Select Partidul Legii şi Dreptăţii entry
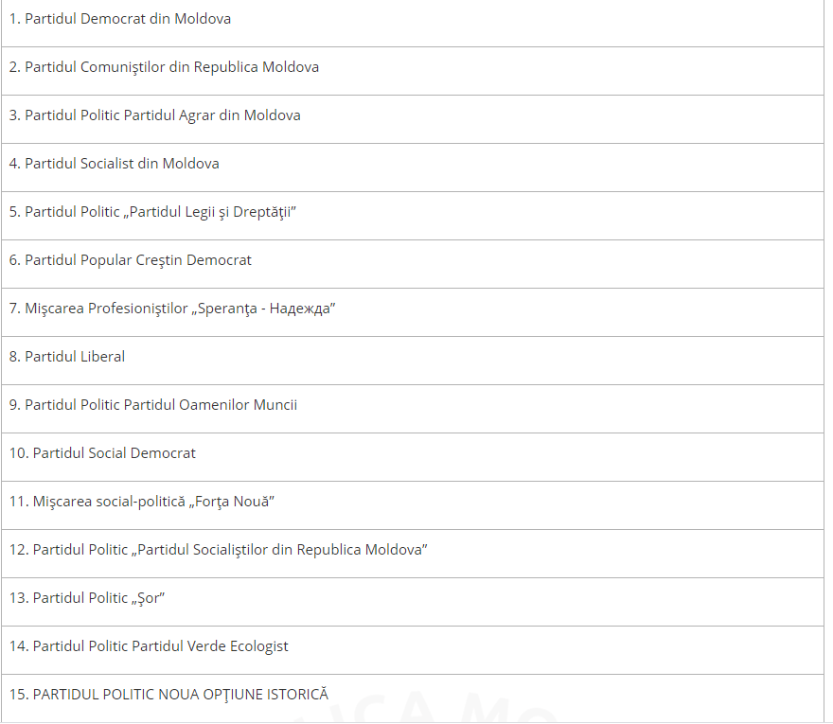 click(413, 216)
